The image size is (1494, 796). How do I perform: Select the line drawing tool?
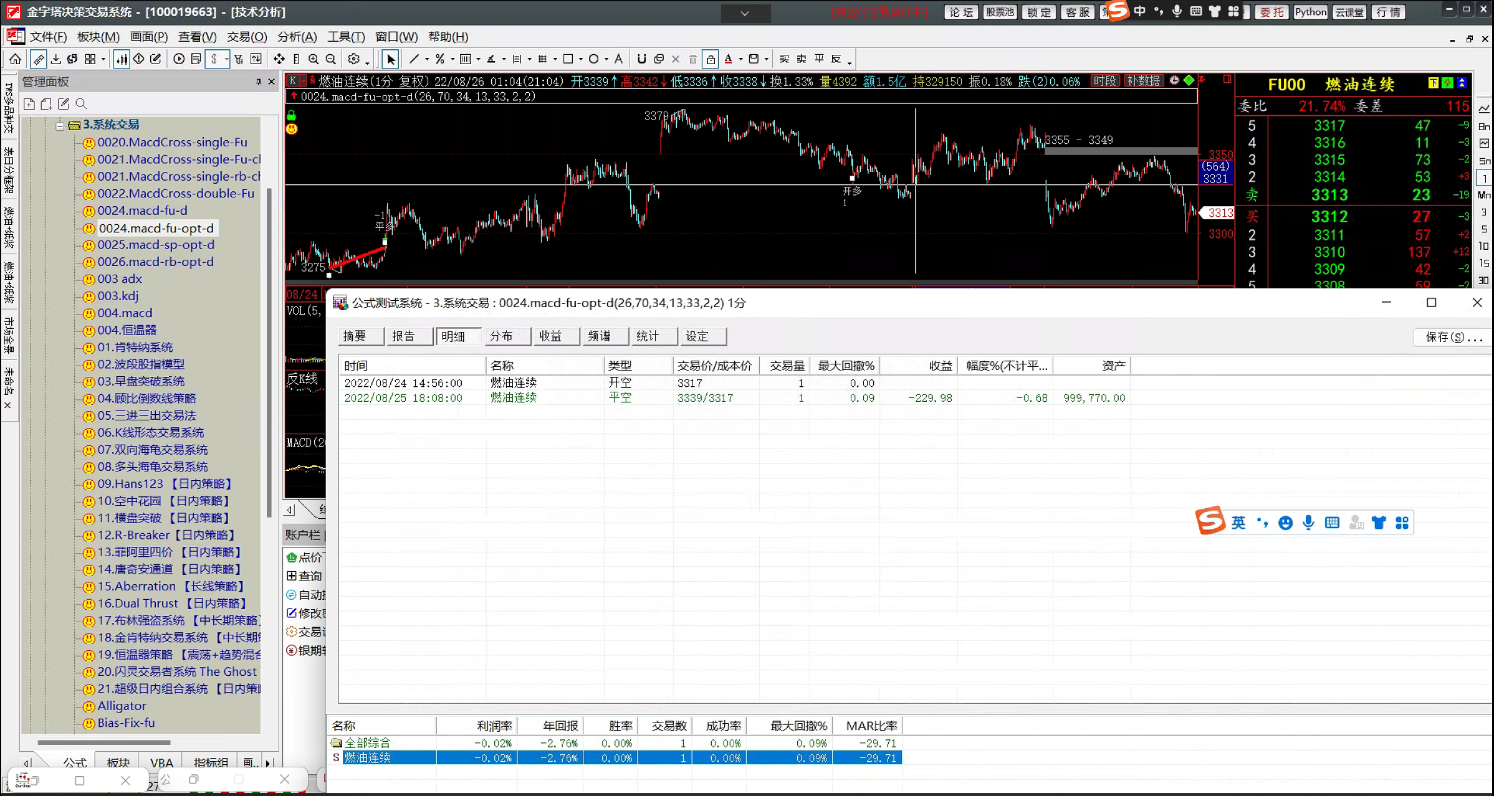[x=414, y=59]
